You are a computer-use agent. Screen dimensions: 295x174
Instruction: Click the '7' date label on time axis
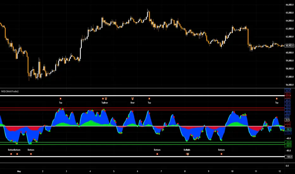point(161,171)
